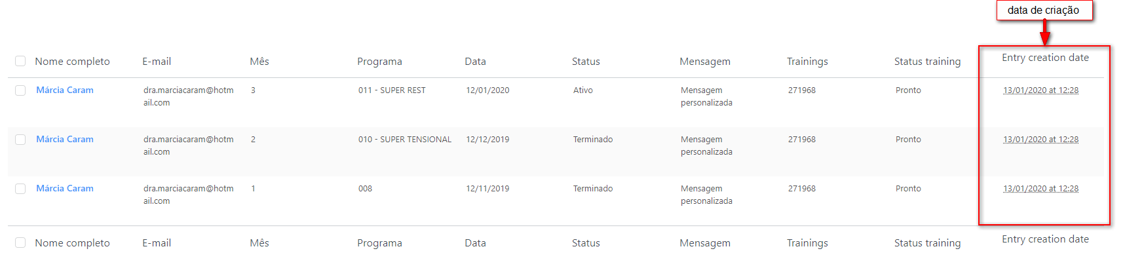
Task: Click the top Programa column header
Action: (379, 62)
